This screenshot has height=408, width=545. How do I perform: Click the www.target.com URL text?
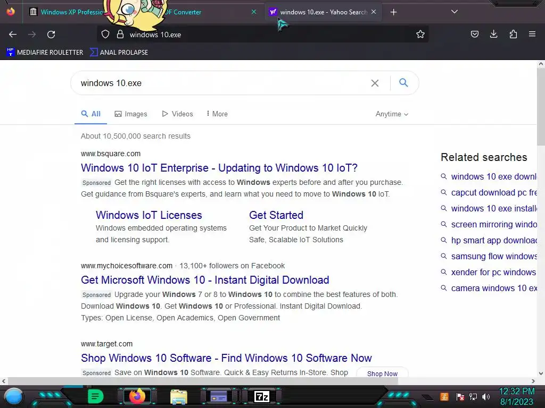106,344
